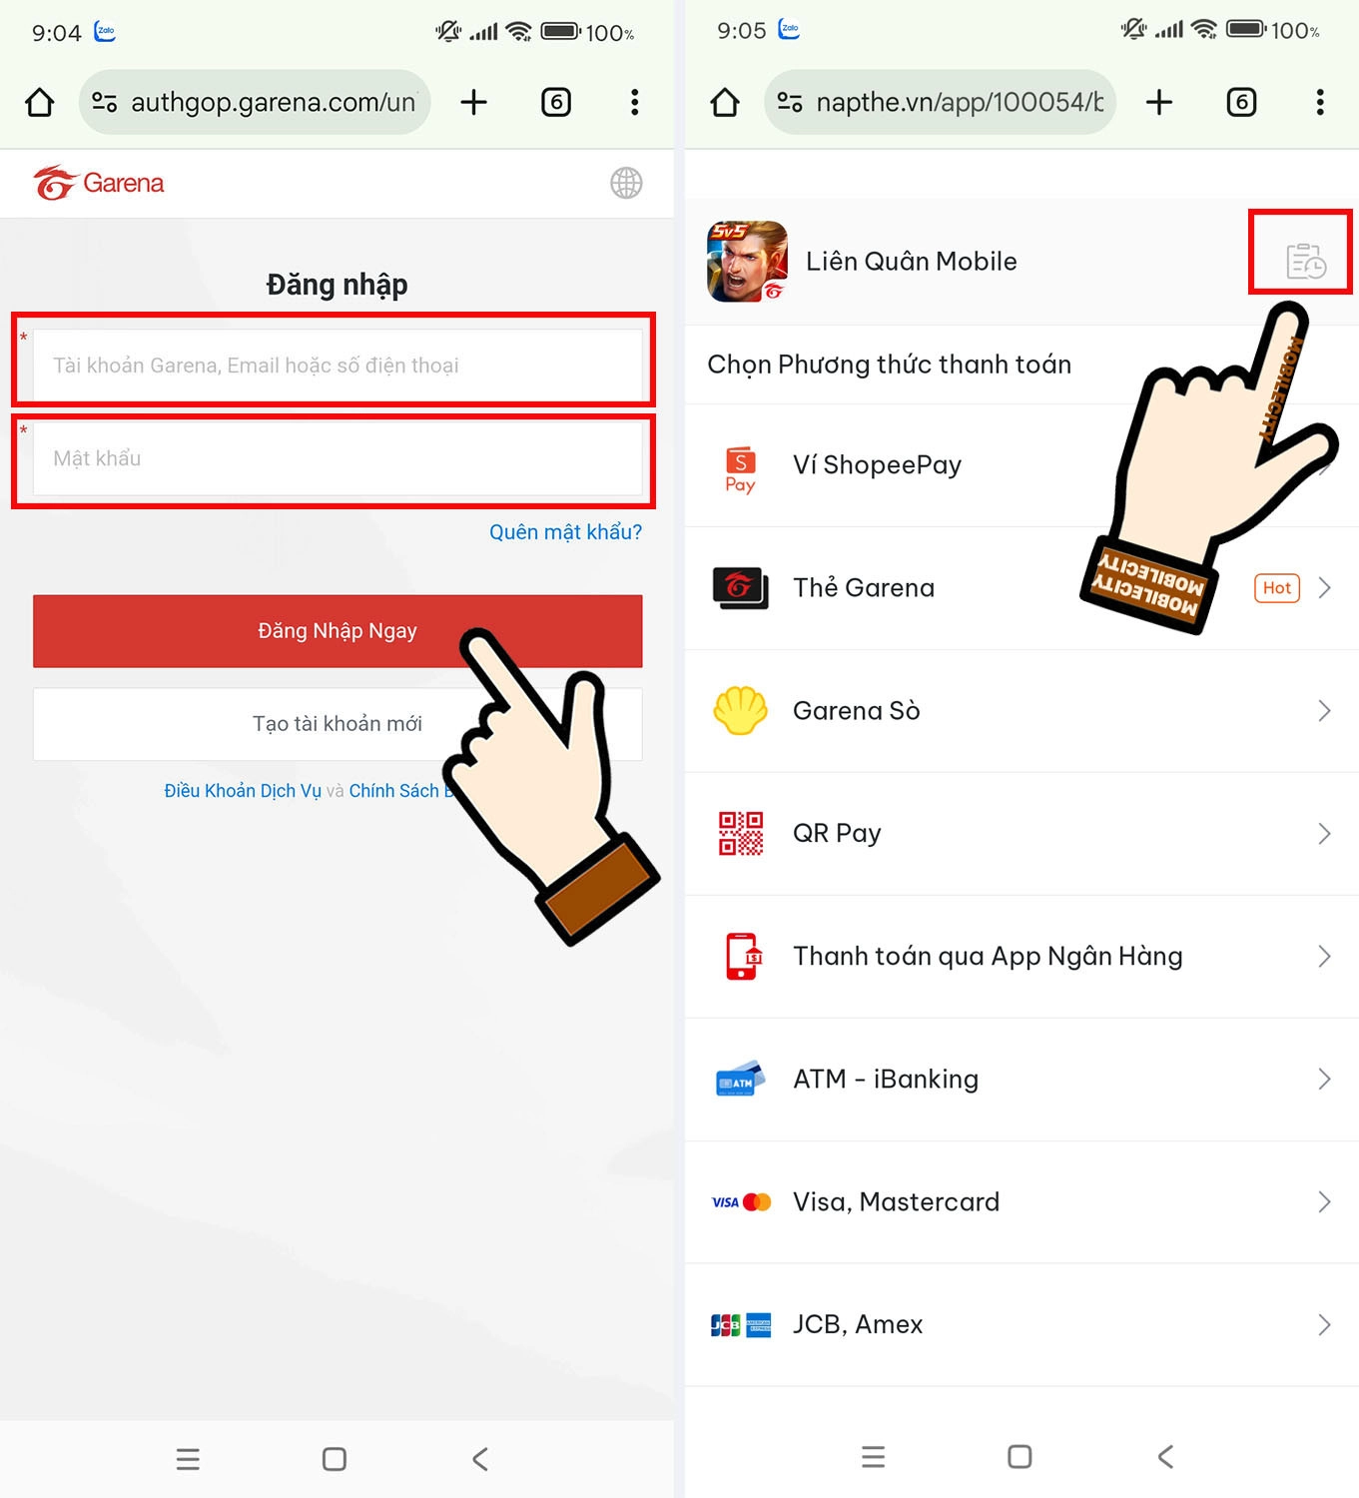Tap the home icon in right browser
This screenshot has width=1359, height=1498.
725,102
